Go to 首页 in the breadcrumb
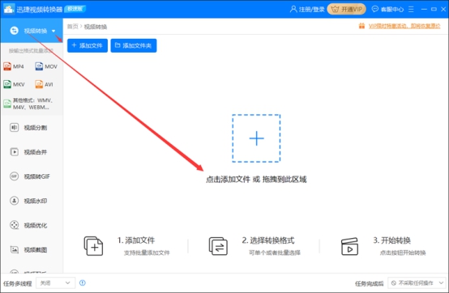 coord(72,27)
